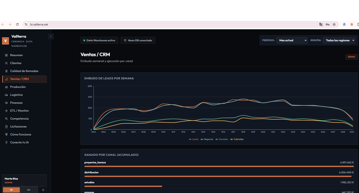Click the browser forward arrow
The height and width of the screenshot is (193, 359).
(x=10, y=24)
